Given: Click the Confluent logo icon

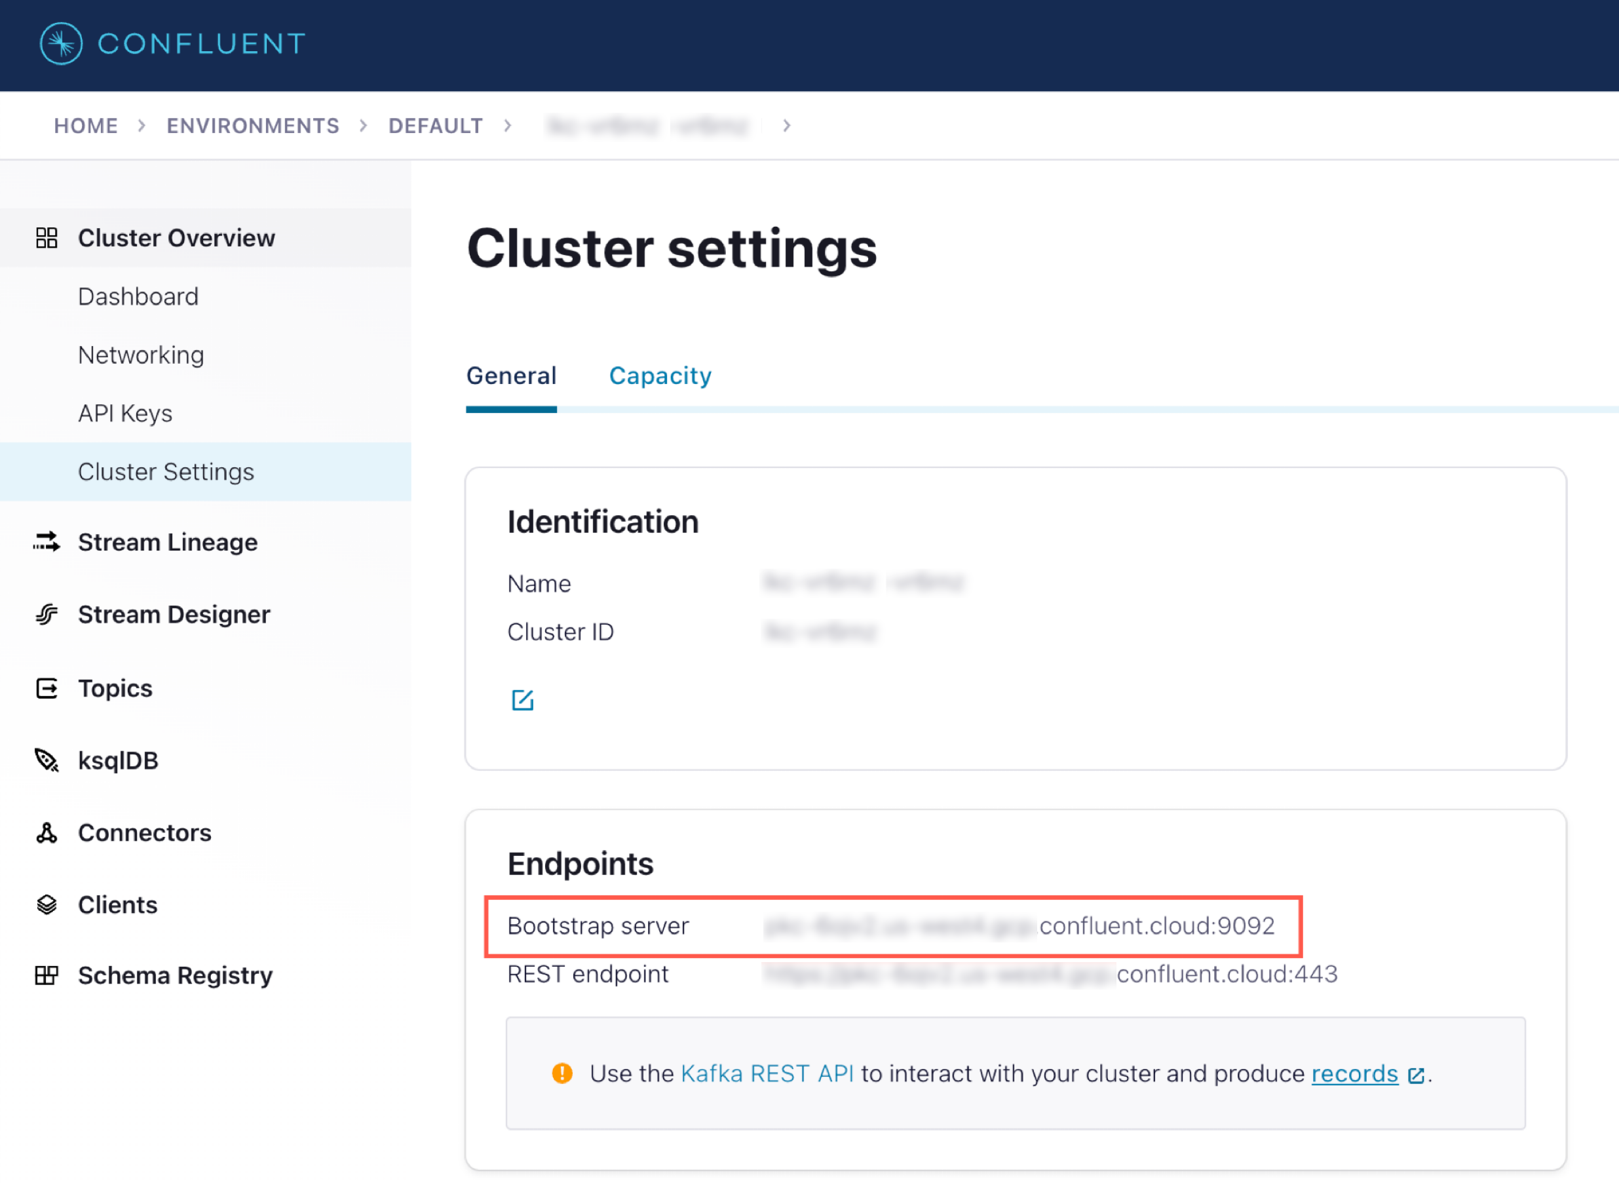Looking at the screenshot, I should pyautogui.click(x=61, y=44).
